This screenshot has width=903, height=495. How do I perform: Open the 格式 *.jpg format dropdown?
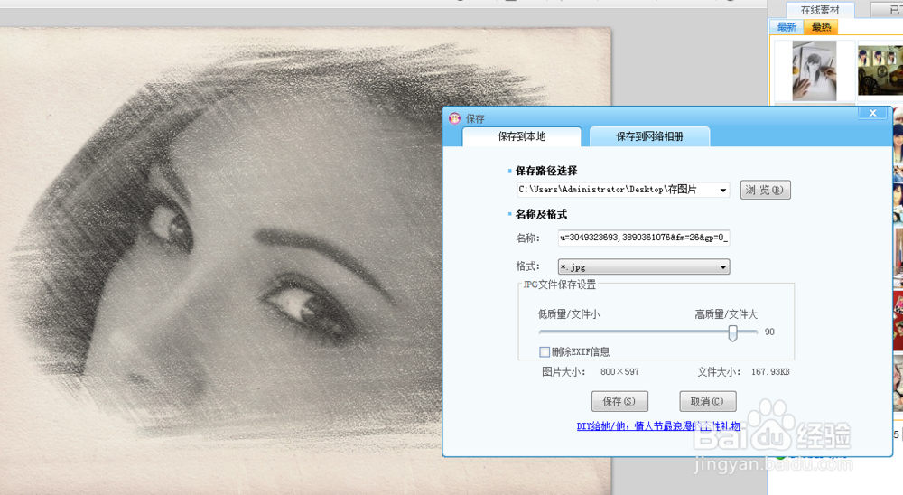(x=643, y=266)
